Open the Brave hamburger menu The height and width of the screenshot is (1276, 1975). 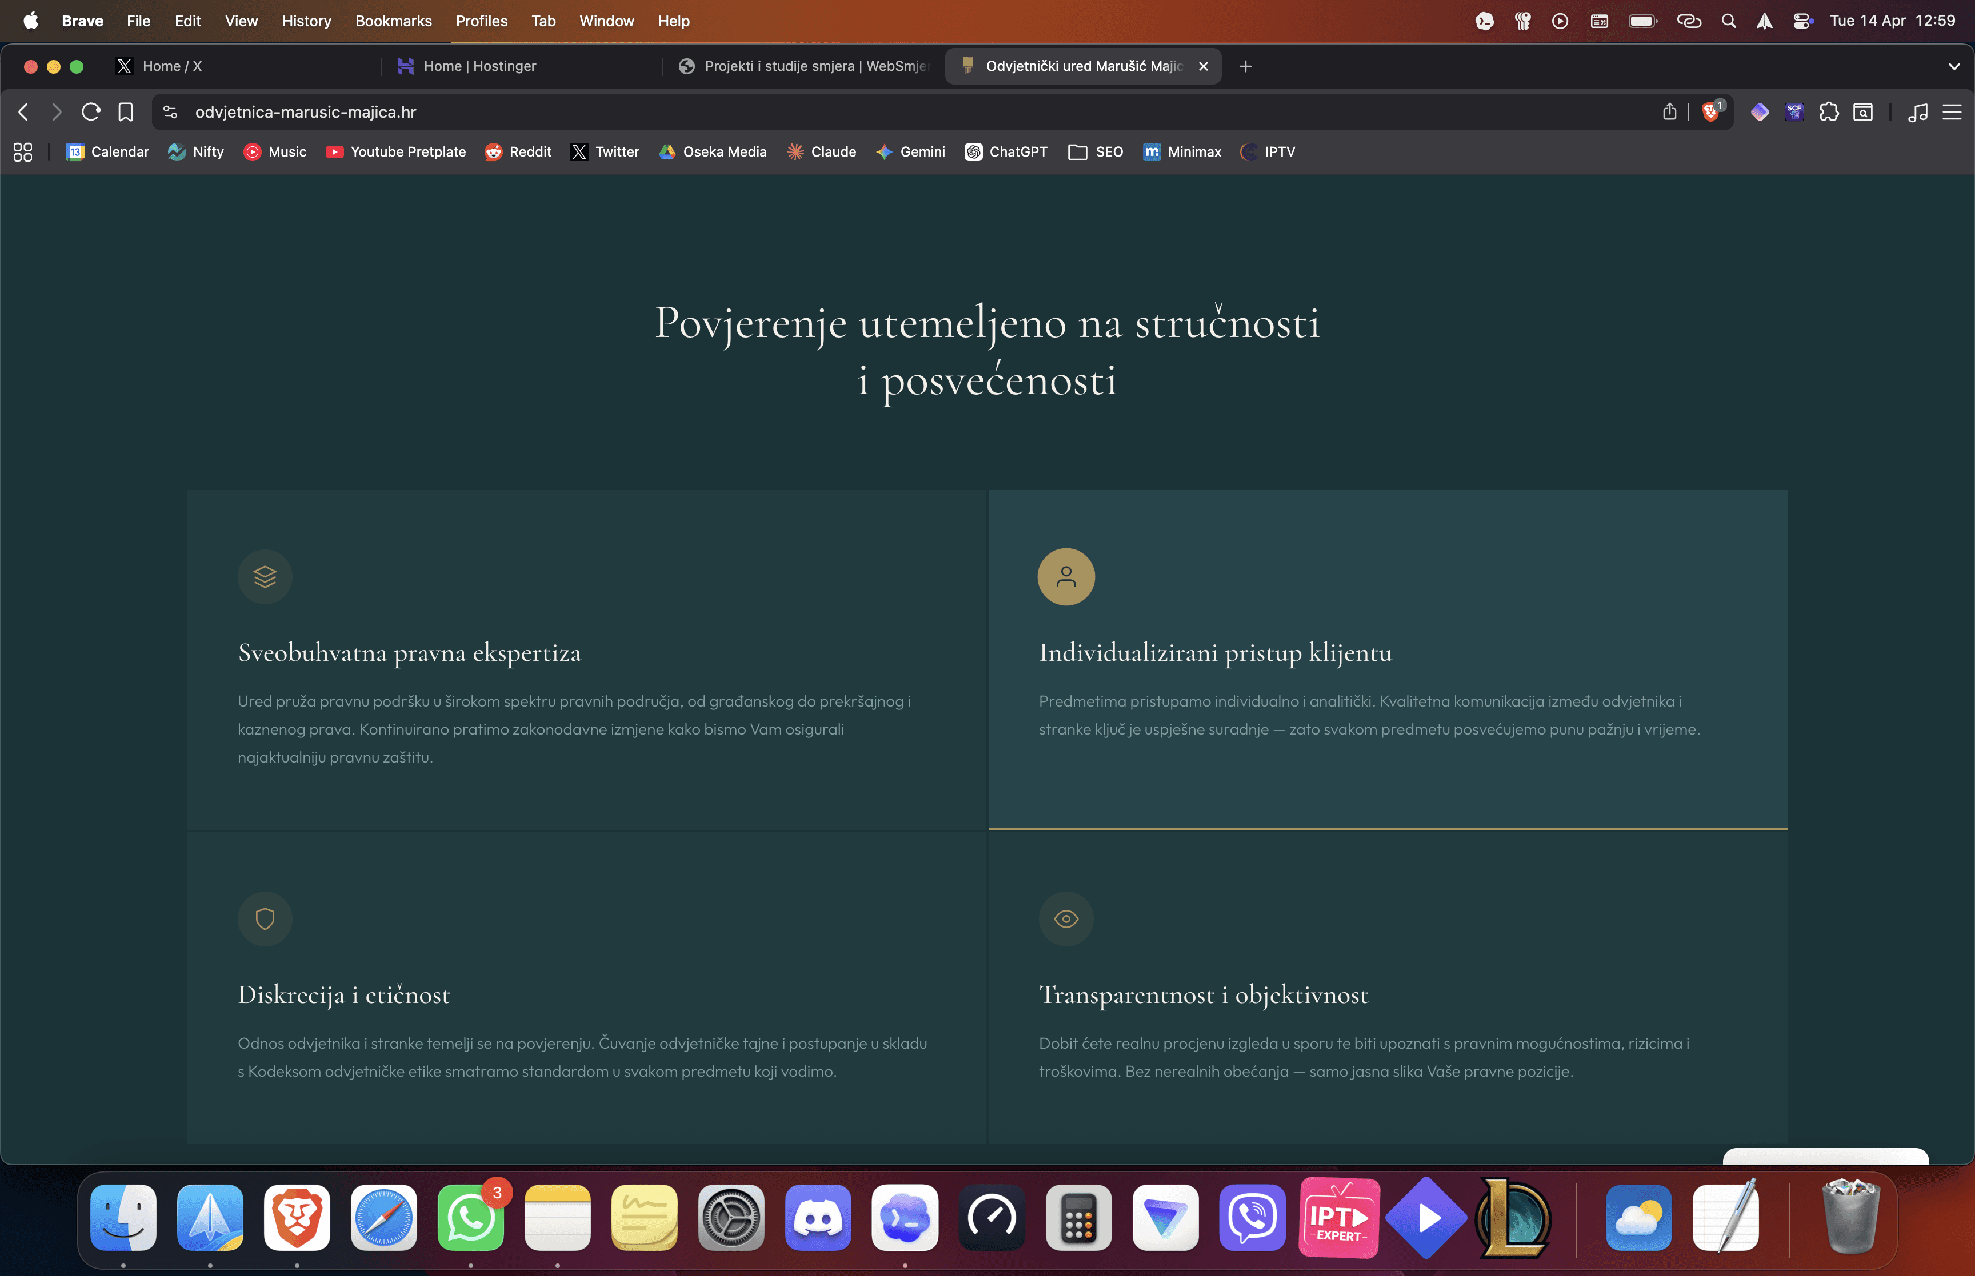click(1953, 112)
